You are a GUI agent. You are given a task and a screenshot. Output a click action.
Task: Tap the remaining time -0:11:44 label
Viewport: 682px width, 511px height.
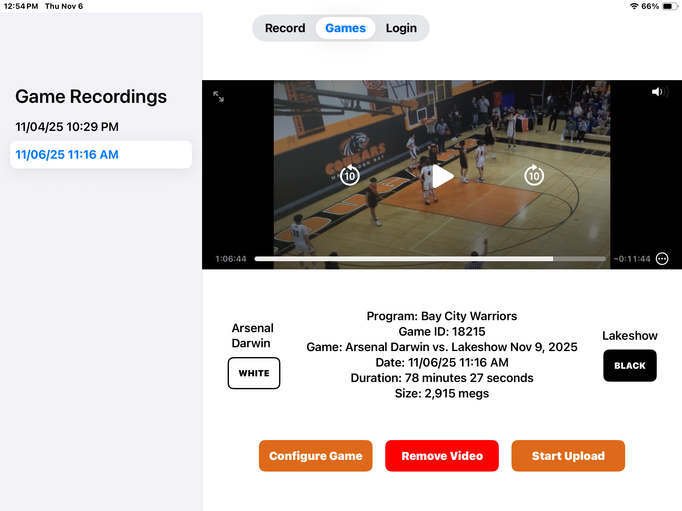(x=632, y=259)
